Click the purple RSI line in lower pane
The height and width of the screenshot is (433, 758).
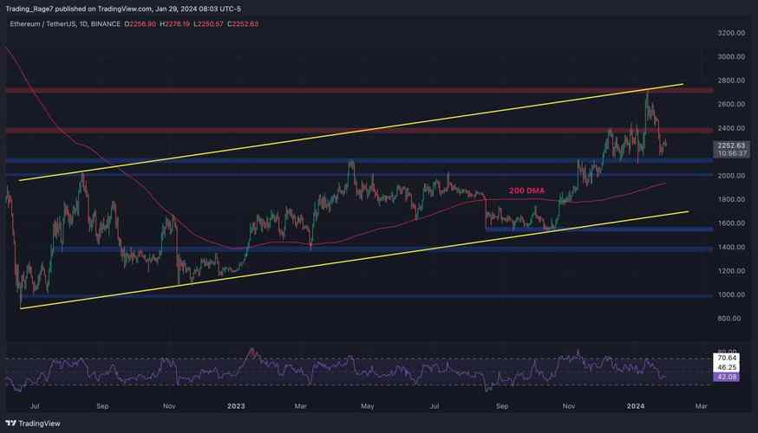(336, 370)
